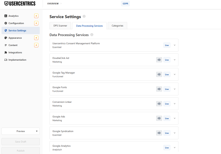Open the Preview dropdown
Image resolution: width=221 pixels, height=154 pixels.
[x=21, y=131]
